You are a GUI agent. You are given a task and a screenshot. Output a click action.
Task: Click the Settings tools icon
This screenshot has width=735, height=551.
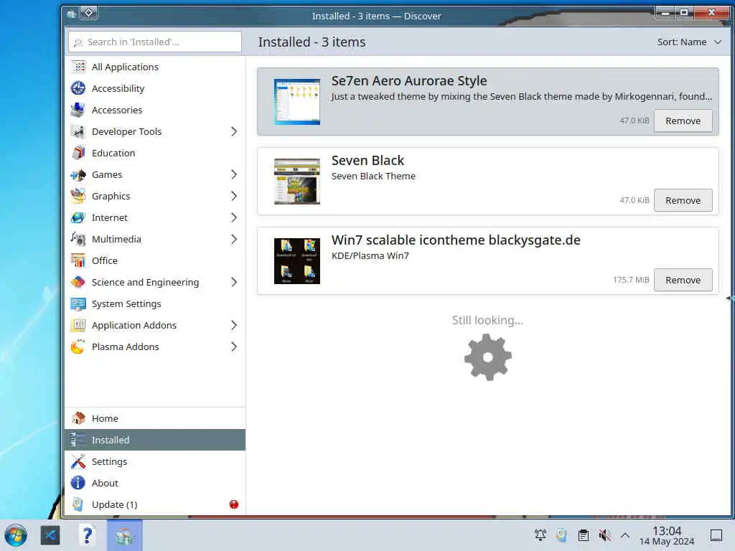(x=78, y=461)
